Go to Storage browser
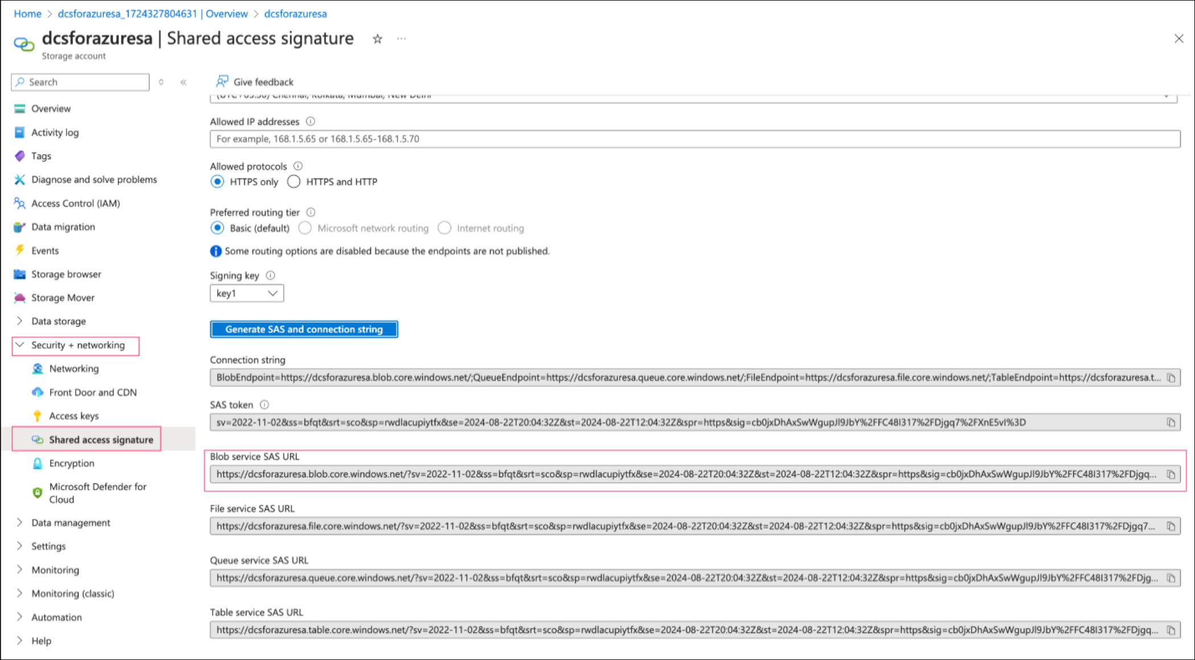The height and width of the screenshot is (660, 1195). (66, 274)
